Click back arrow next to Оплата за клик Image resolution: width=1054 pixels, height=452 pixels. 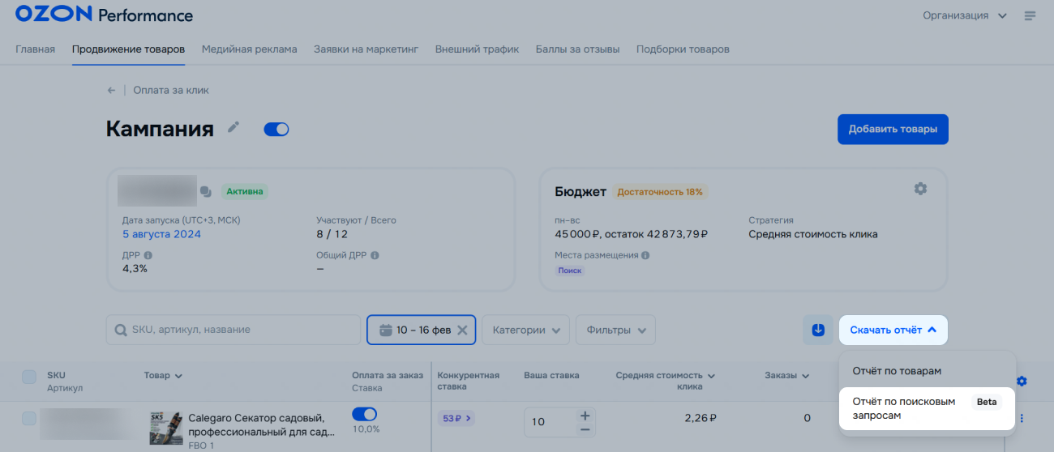(111, 90)
